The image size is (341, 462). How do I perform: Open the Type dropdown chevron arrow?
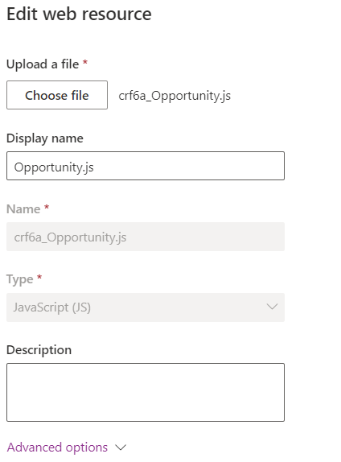pyautogui.click(x=272, y=307)
